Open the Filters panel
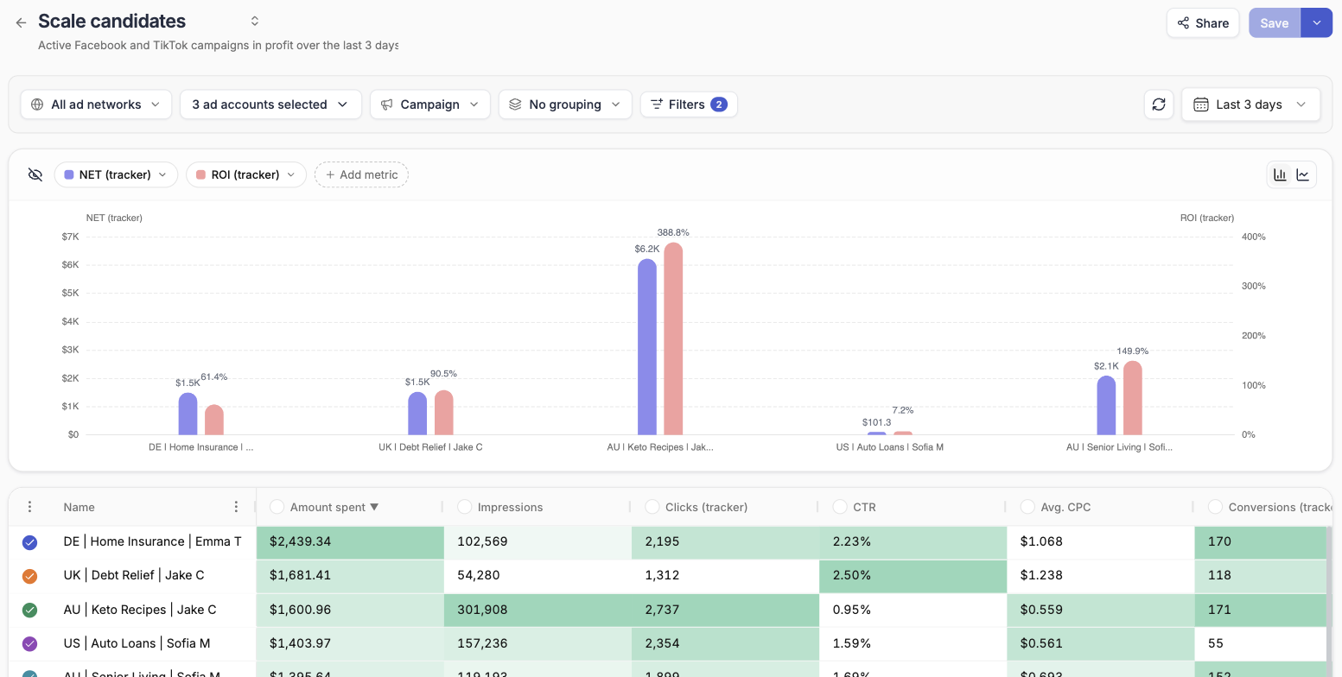Image resolution: width=1342 pixels, height=677 pixels. 688,104
